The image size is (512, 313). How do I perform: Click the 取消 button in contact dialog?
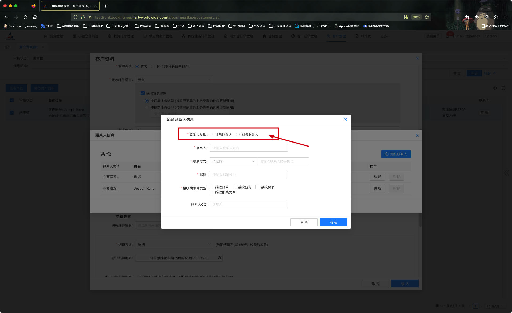(x=304, y=222)
